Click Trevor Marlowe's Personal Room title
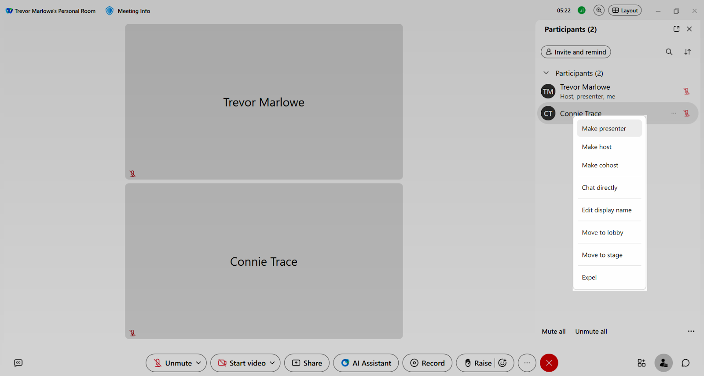Image resolution: width=704 pixels, height=376 pixels. coord(55,11)
